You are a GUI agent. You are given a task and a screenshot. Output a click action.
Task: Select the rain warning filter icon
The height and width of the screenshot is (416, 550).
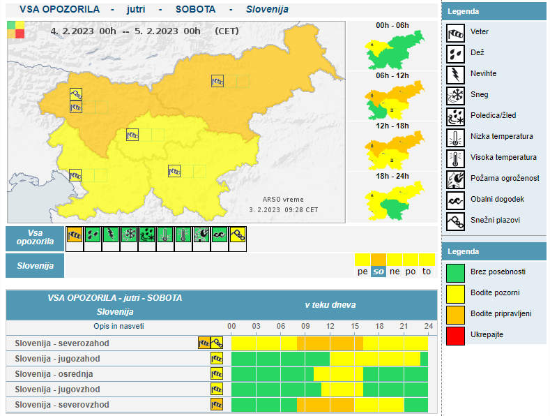click(x=93, y=236)
